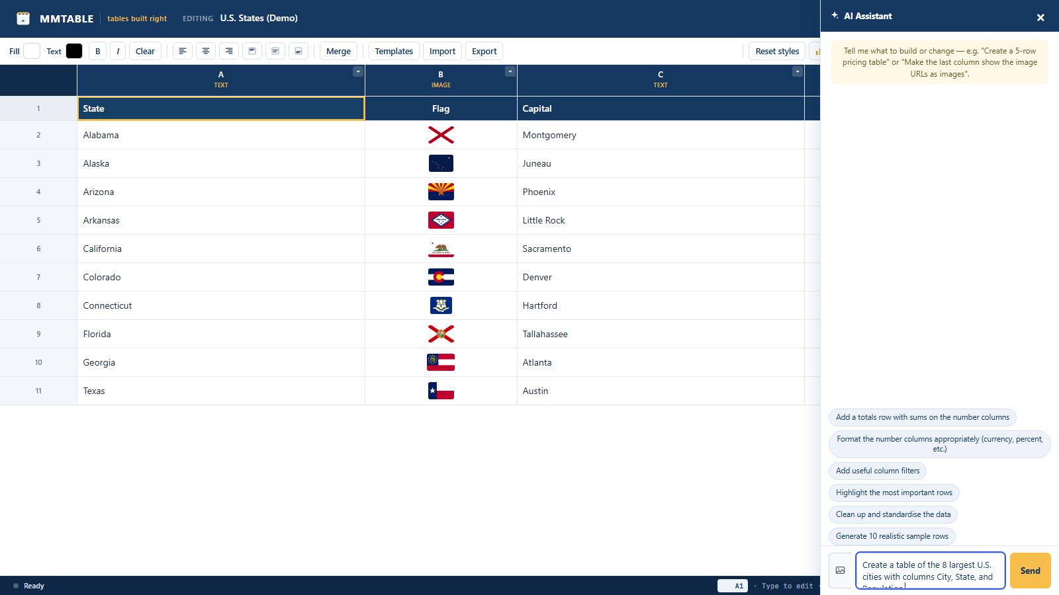Viewport: 1059px width, 595px height.
Task: Select the California cell
Action: pos(221,249)
